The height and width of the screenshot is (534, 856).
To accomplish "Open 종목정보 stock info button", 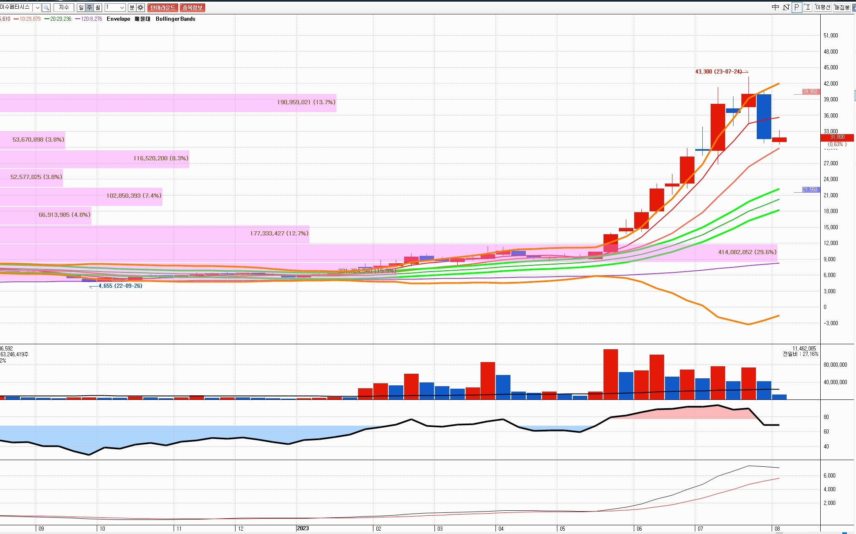I will coord(192,7).
